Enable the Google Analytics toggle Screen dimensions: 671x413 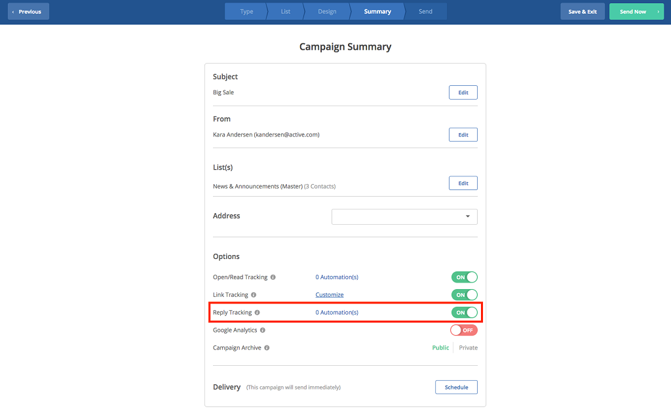tap(463, 330)
